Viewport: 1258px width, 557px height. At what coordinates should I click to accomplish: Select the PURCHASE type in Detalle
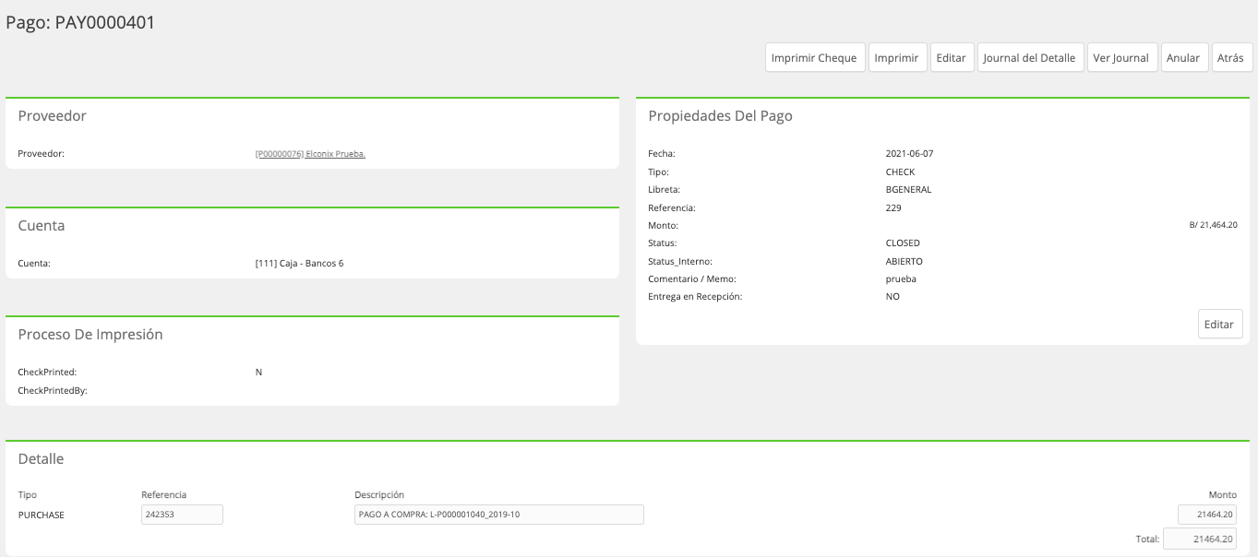point(42,515)
